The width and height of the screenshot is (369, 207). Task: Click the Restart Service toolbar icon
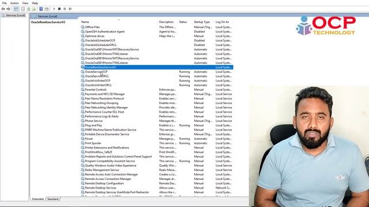point(70,9)
